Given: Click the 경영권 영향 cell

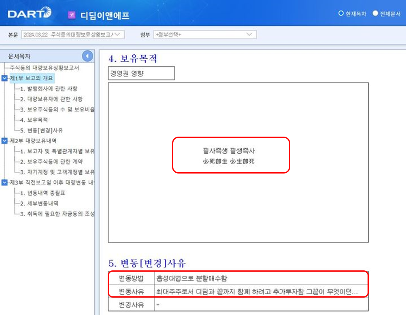Looking at the screenshot, I should (141, 73).
